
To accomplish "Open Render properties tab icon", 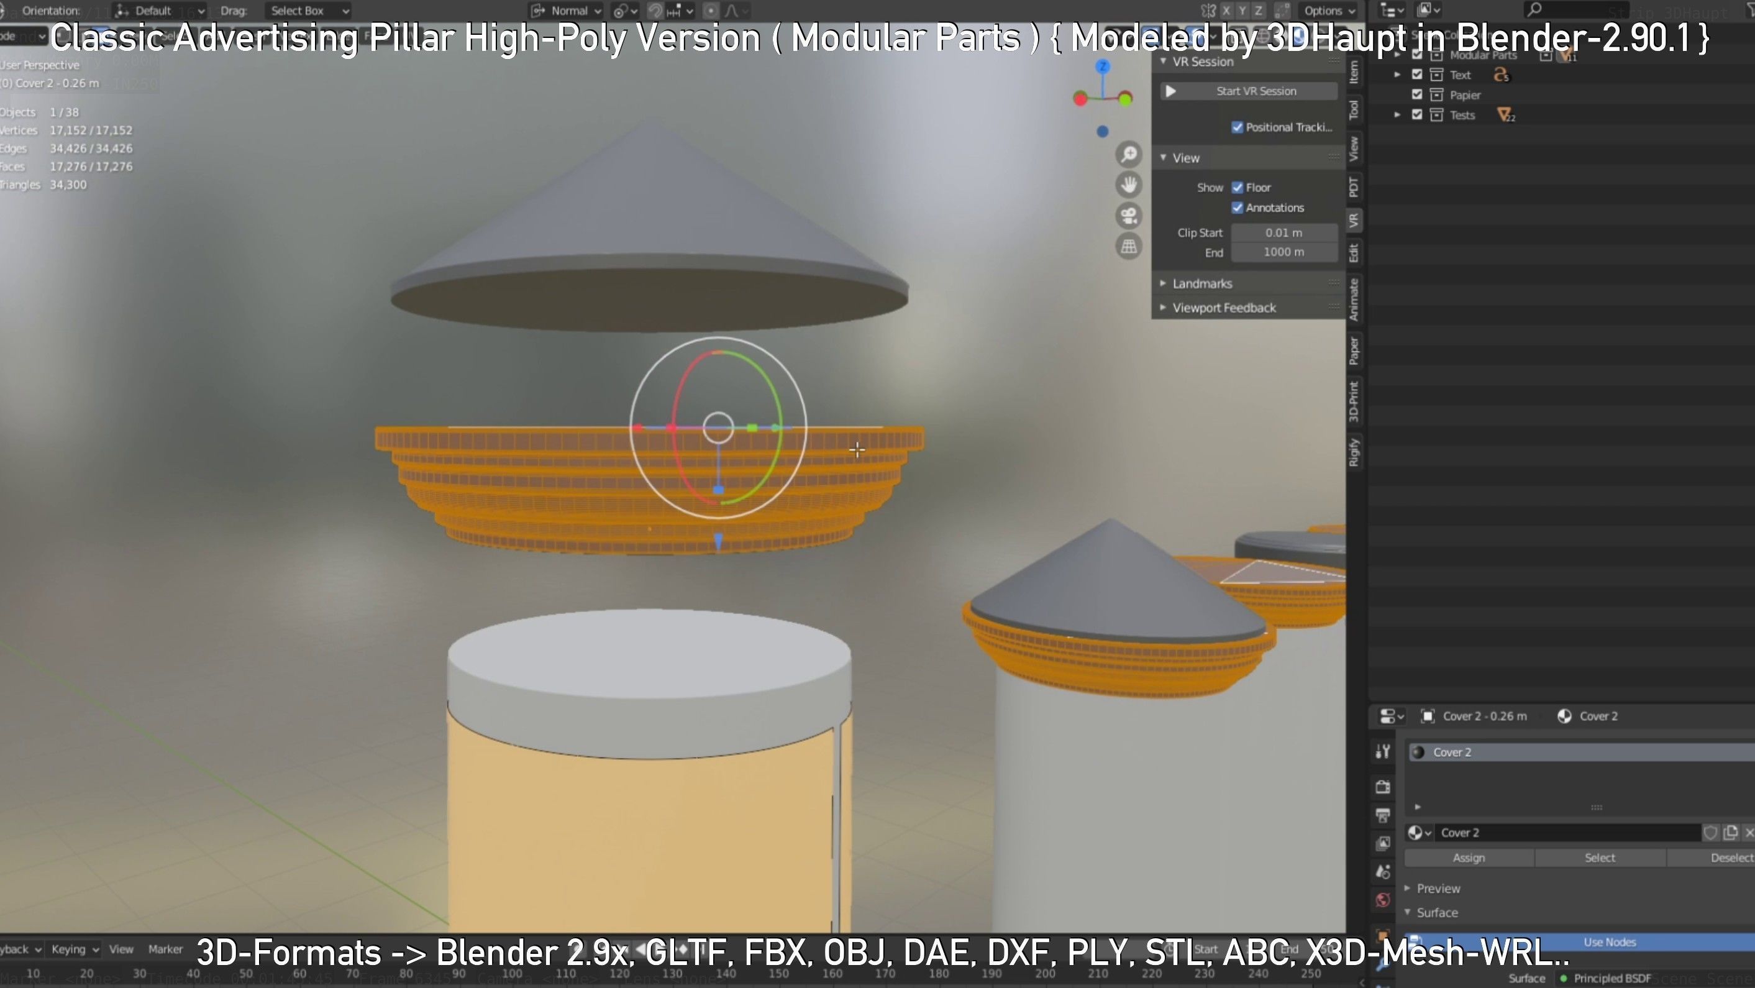I will pos(1382,787).
